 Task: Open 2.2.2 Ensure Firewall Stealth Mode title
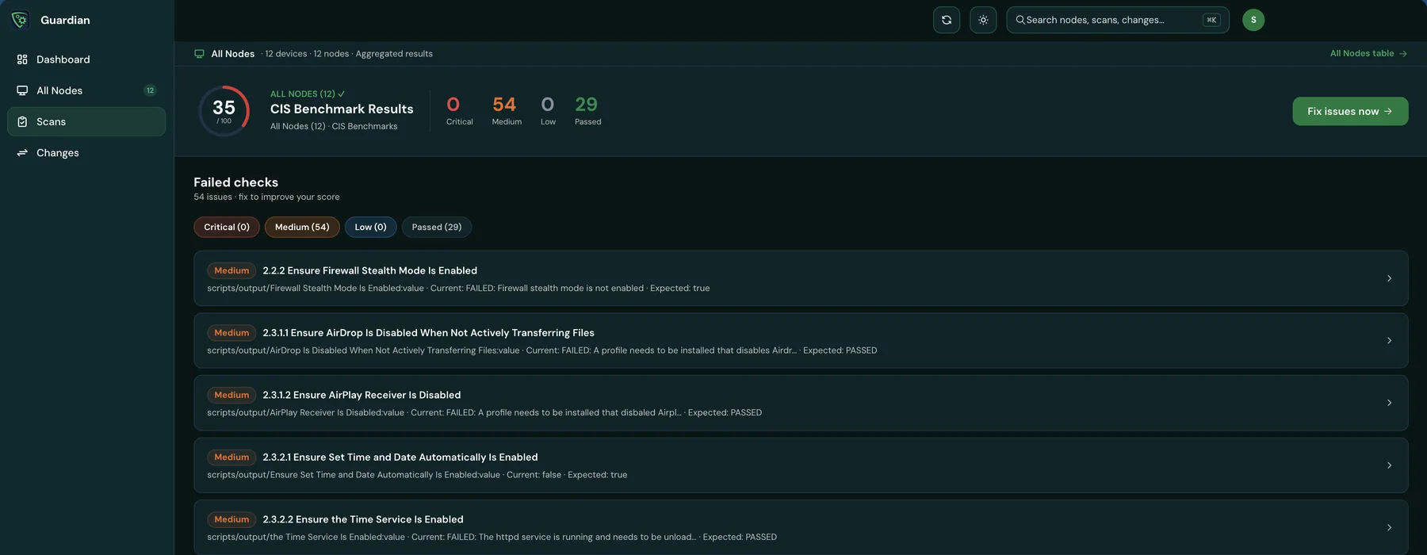tap(370, 270)
